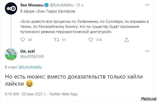Image resolution: width=158 pixels, height=102 pixels.
Task: Open Эхо Москвы profile avatar
Action: tap(11, 8)
